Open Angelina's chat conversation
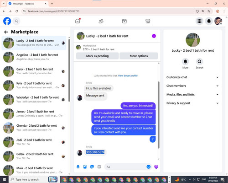Screen dimensions: 228x183 pyautogui.click(x=34, y=57)
